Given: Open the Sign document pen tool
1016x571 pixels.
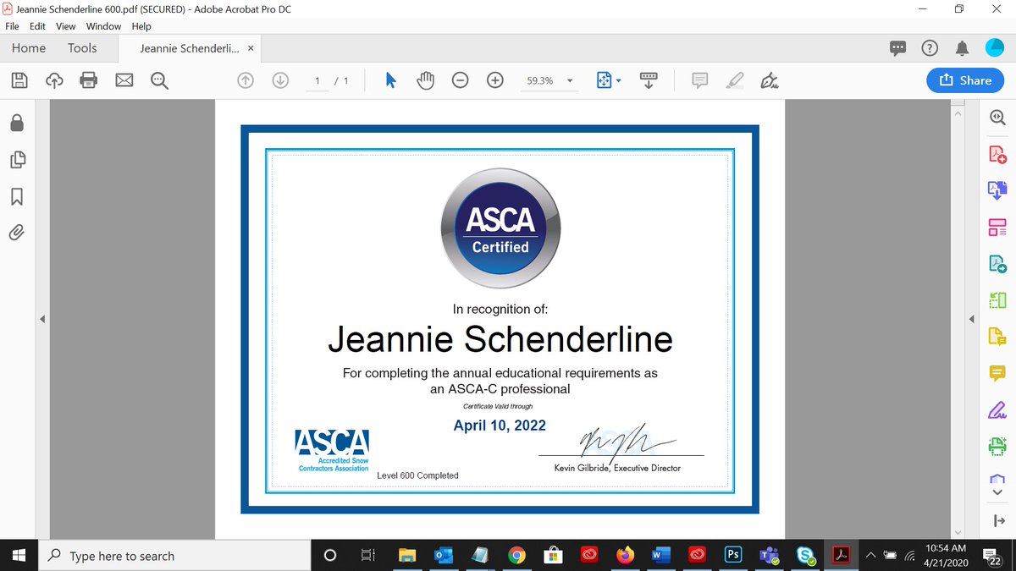Looking at the screenshot, I should [770, 80].
